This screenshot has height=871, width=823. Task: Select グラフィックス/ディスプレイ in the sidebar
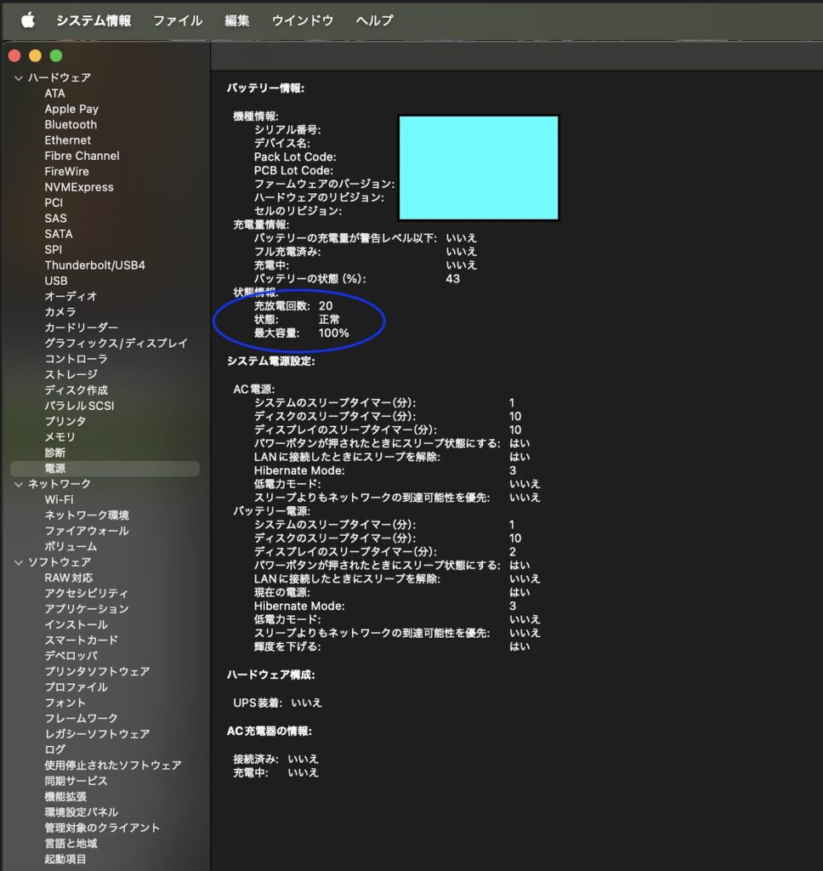point(116,344)
